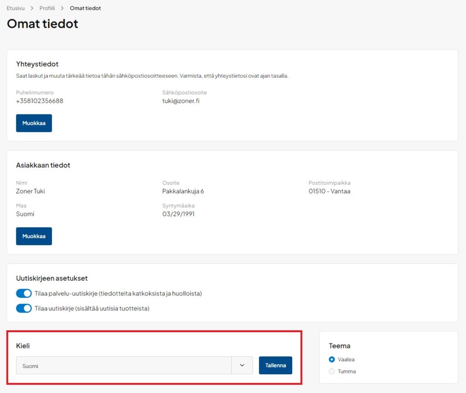Click the Omat tiedot breadcrumb item
Image resolution: width=466 pixels, height=393 pixels.
coord(85,8)
